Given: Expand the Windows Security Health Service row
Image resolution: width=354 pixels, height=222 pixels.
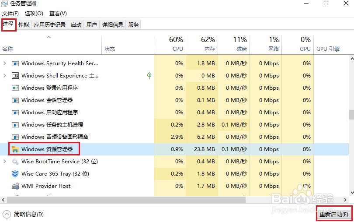Looking at the screenshot, I should tap(4, 63).
